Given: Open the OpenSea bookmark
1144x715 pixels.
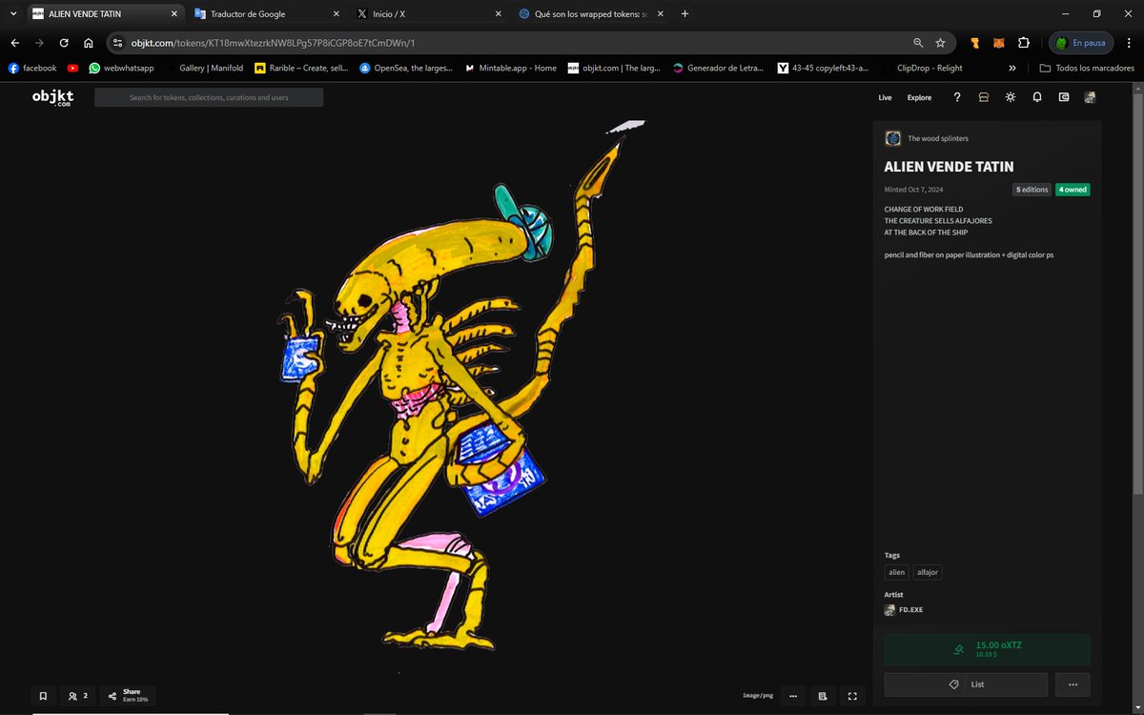Looking at the screenshot, I should (x=405, y=68).
